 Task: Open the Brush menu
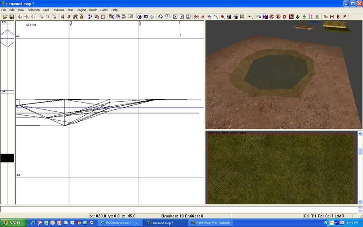tap(93, 10)
